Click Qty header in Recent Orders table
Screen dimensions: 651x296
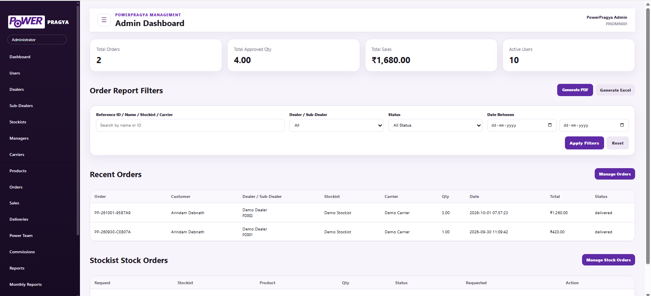pyautogui.click(x=445, y=197)
